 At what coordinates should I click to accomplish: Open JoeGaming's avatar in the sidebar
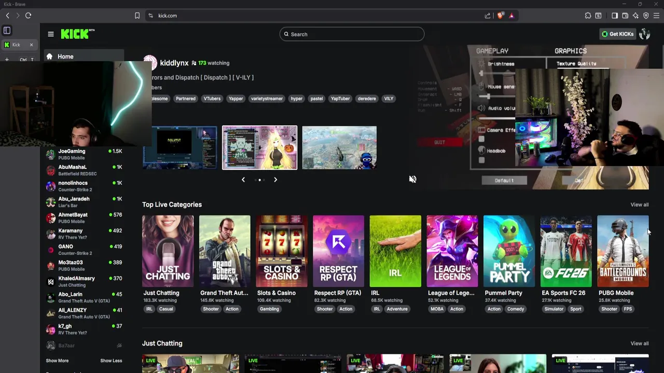tap(50, 154)
